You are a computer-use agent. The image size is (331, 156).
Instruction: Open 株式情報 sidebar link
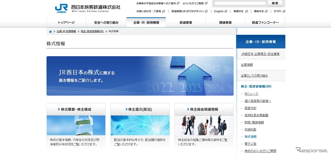click(x=250, y=137)
